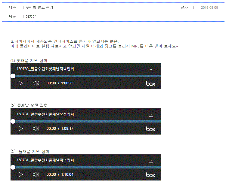Click the 1:00:25 duration readout
The image size is (229, 188).
pos(67,83)
